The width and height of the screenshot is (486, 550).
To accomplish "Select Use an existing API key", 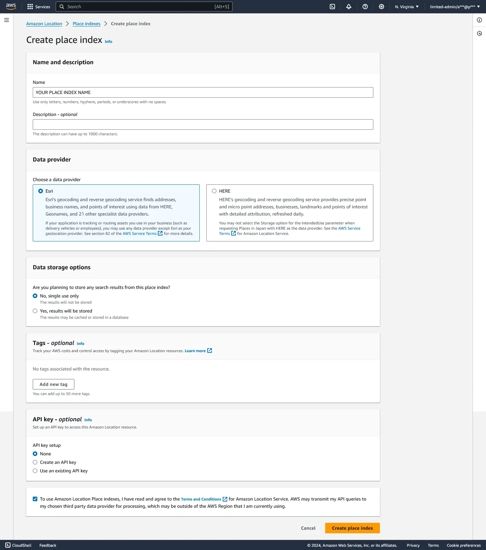I will click(35, 471).
